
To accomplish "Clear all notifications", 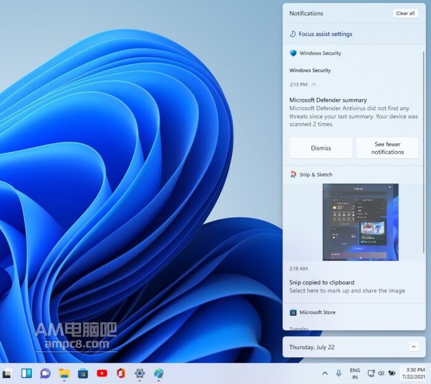I will pos(405,13).
